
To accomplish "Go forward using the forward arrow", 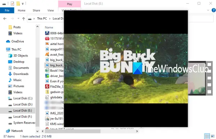I will coord(12,18).
